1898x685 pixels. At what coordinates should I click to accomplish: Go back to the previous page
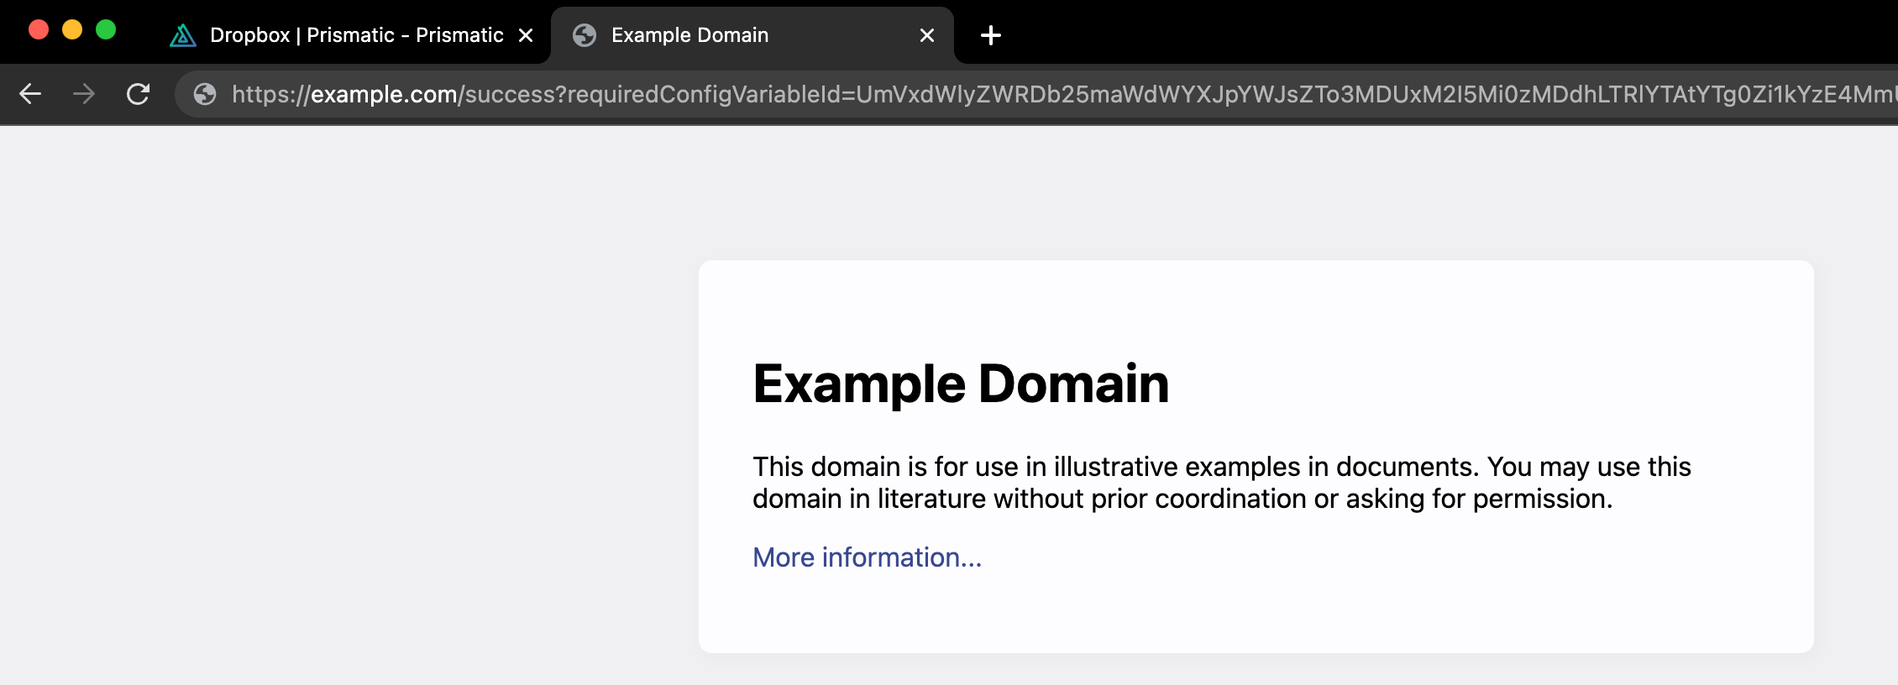[x=30, y=94]
